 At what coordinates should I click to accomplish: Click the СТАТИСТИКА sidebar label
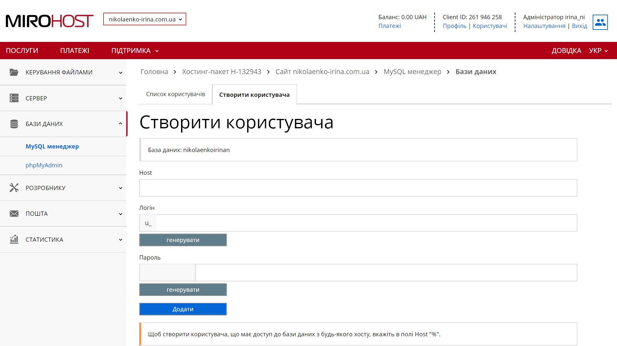44,239
